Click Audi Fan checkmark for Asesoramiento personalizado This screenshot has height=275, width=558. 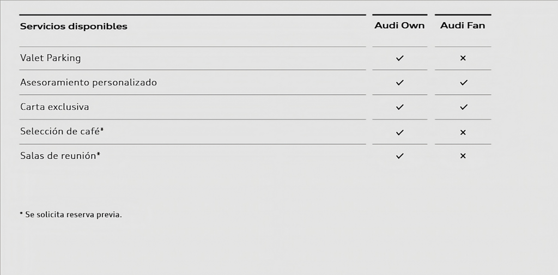[x=463, y=83]
